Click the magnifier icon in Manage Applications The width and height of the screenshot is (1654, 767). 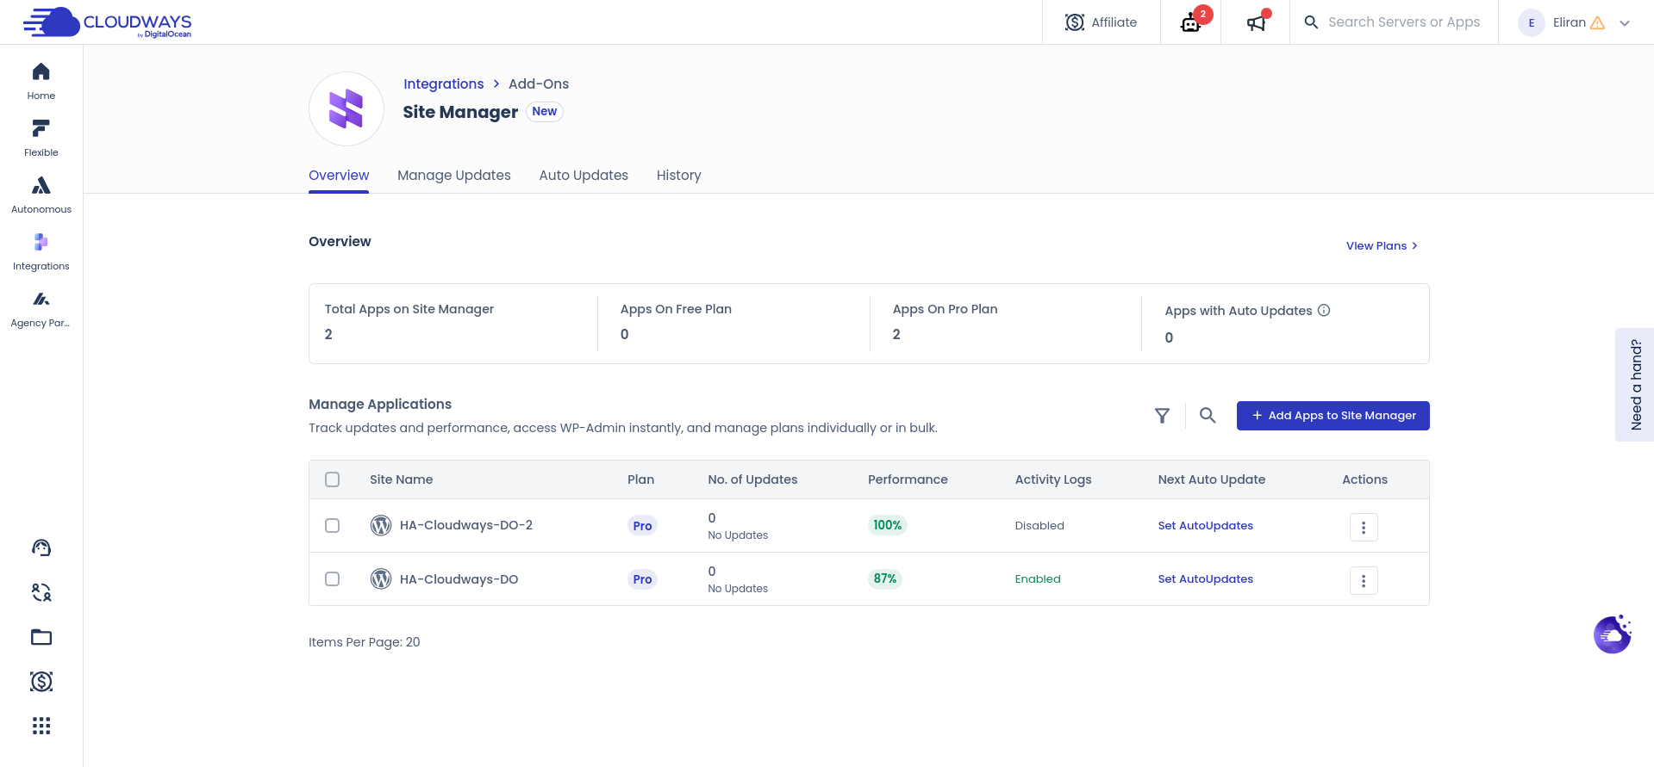point(1208,416)
